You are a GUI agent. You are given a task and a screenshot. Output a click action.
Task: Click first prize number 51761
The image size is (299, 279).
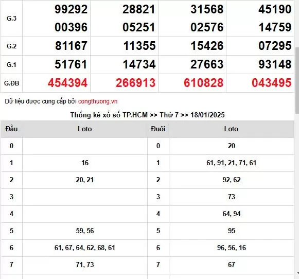click(x=71, y=64)
